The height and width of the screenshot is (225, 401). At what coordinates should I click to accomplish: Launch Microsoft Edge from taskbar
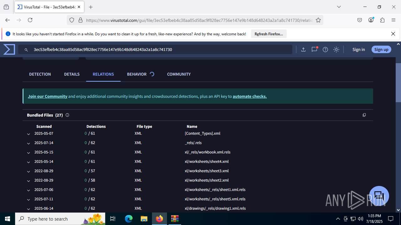click(129, 219)
